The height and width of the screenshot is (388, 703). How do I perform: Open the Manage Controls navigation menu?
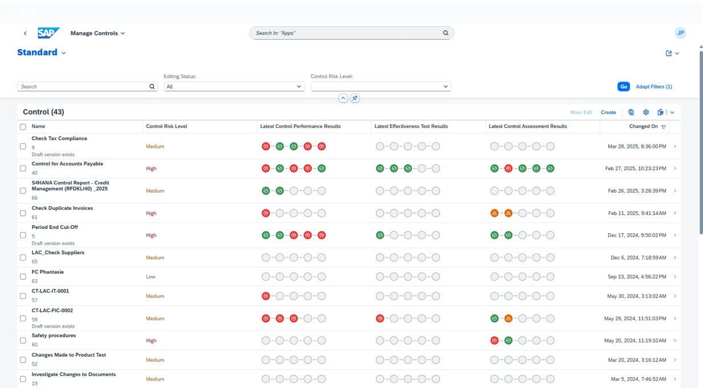pos(98,33)
